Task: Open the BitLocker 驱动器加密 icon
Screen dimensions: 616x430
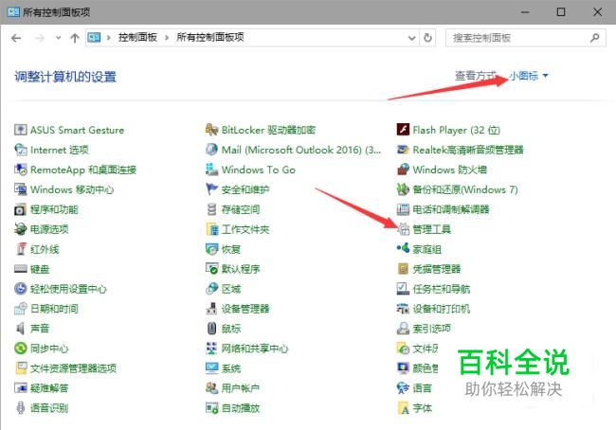Action: (211, 130)
